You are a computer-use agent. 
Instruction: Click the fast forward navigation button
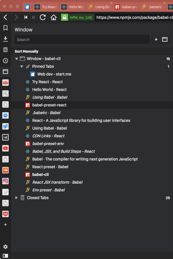[x=34, y=17]
